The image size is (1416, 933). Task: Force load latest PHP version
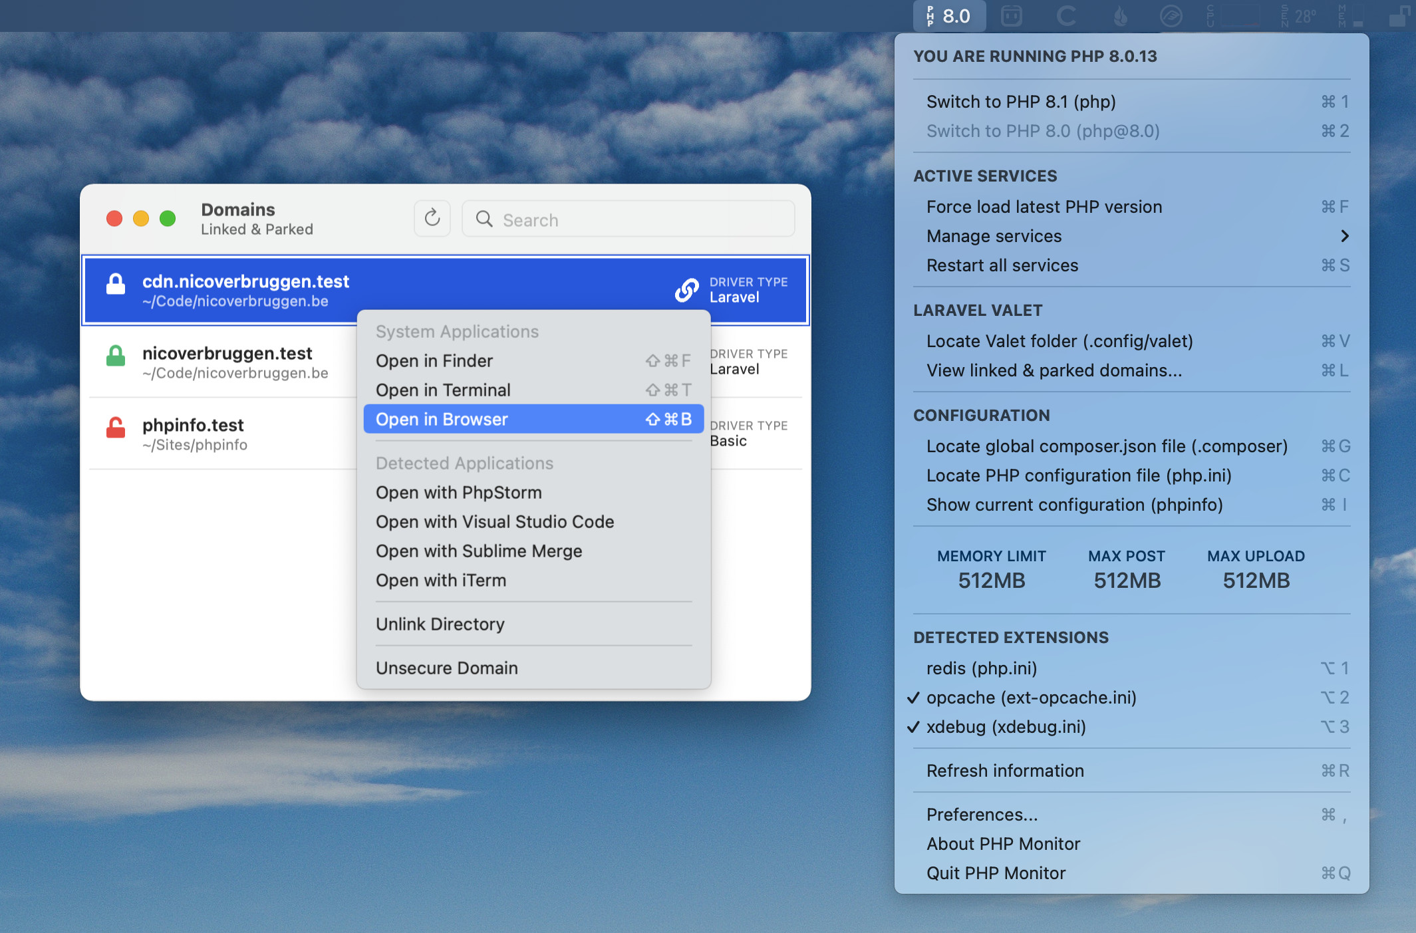[1131, 207]
